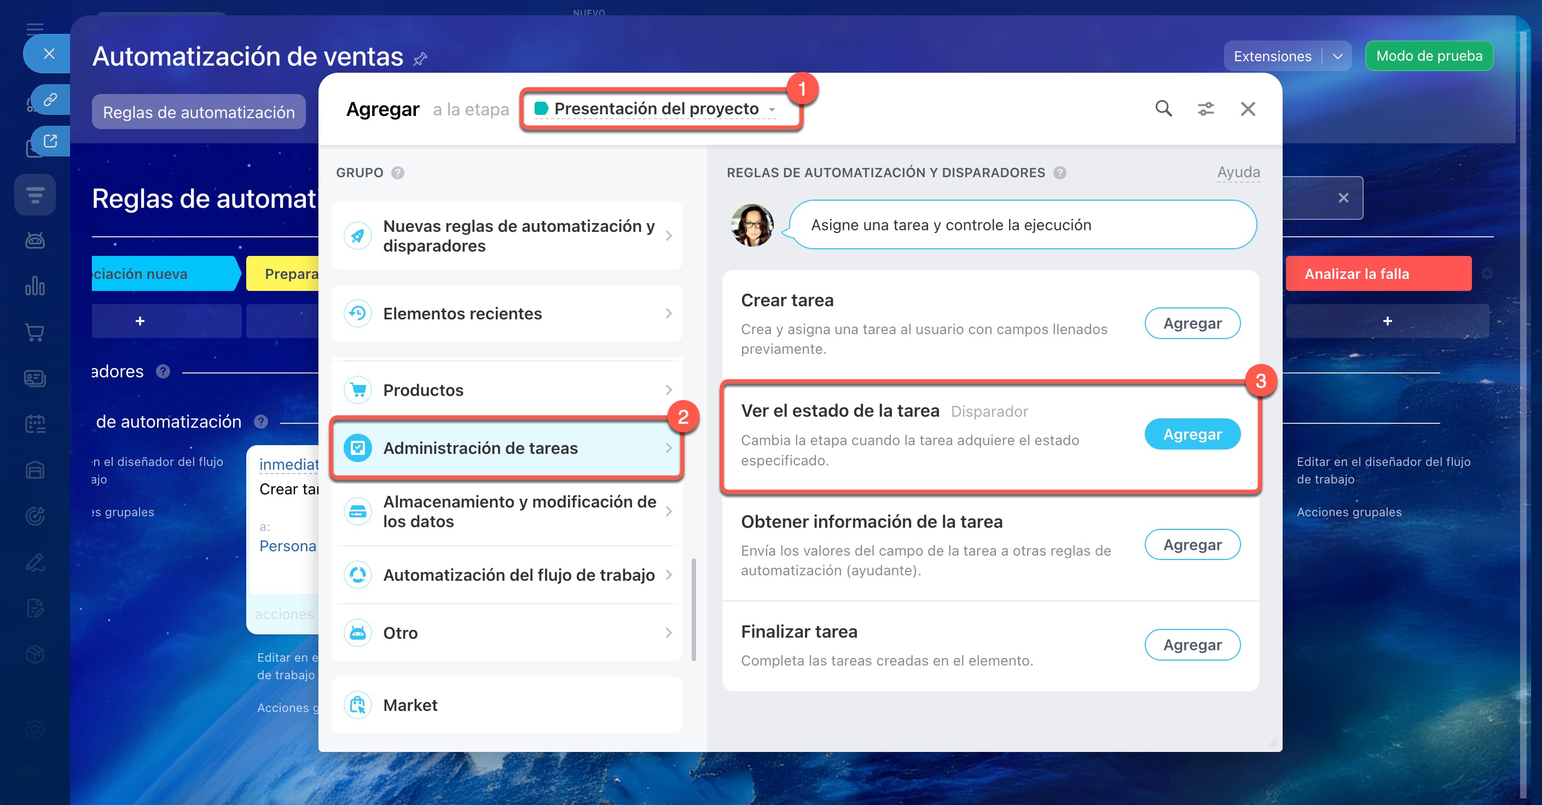This screenshot has width=1542, height=805.
Task: Open Automatización del flujo de trabajo group
Action: point(506,575)
